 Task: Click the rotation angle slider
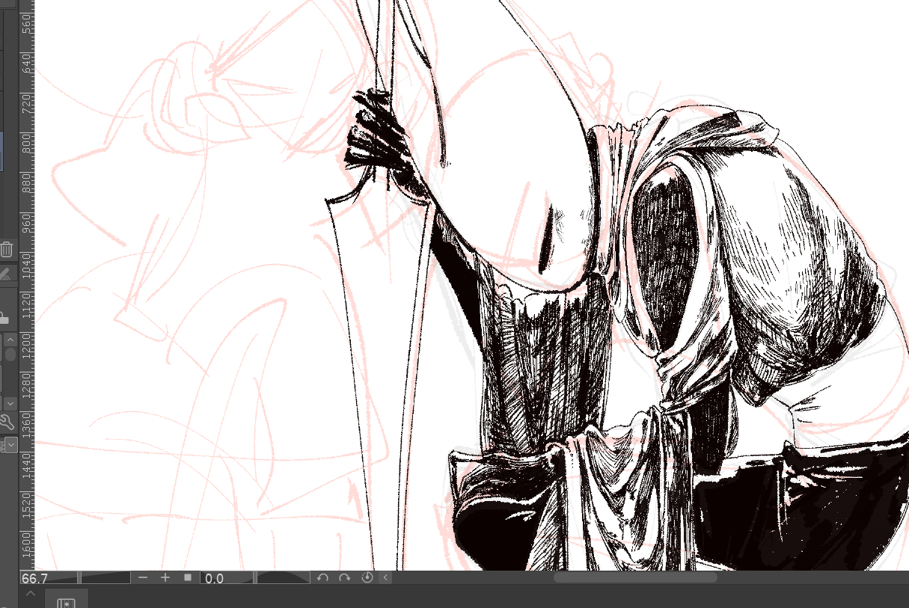(x=282, y=578)
